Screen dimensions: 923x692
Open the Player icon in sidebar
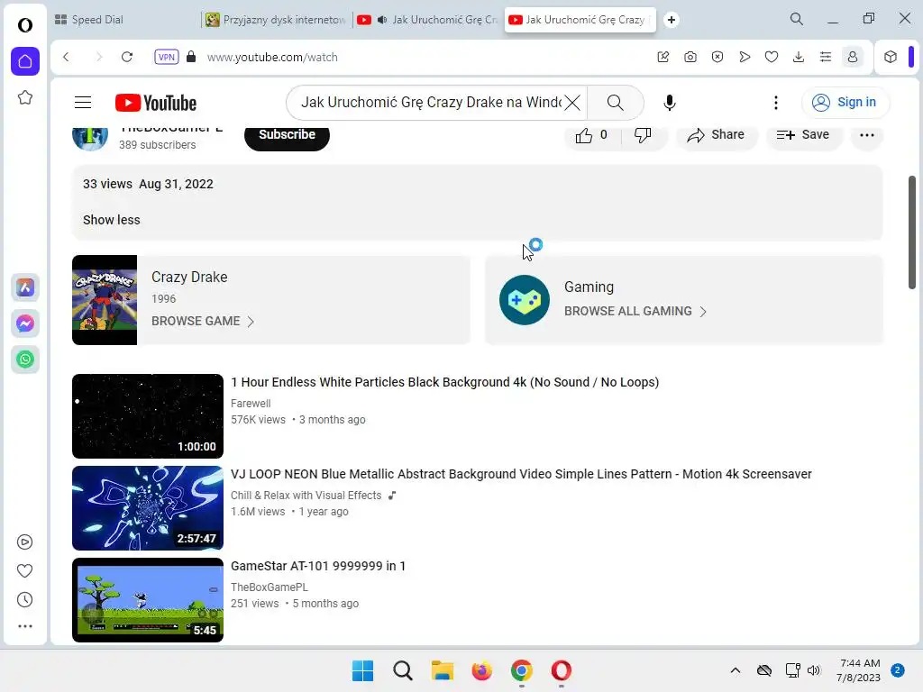[24, 542]
